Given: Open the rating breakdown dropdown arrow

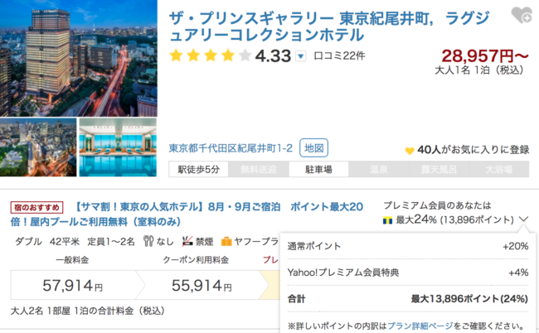Looking at the screenshot, I should point(300,56).
